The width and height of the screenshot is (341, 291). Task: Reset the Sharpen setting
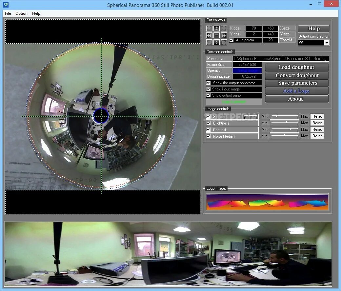[317, 116]
